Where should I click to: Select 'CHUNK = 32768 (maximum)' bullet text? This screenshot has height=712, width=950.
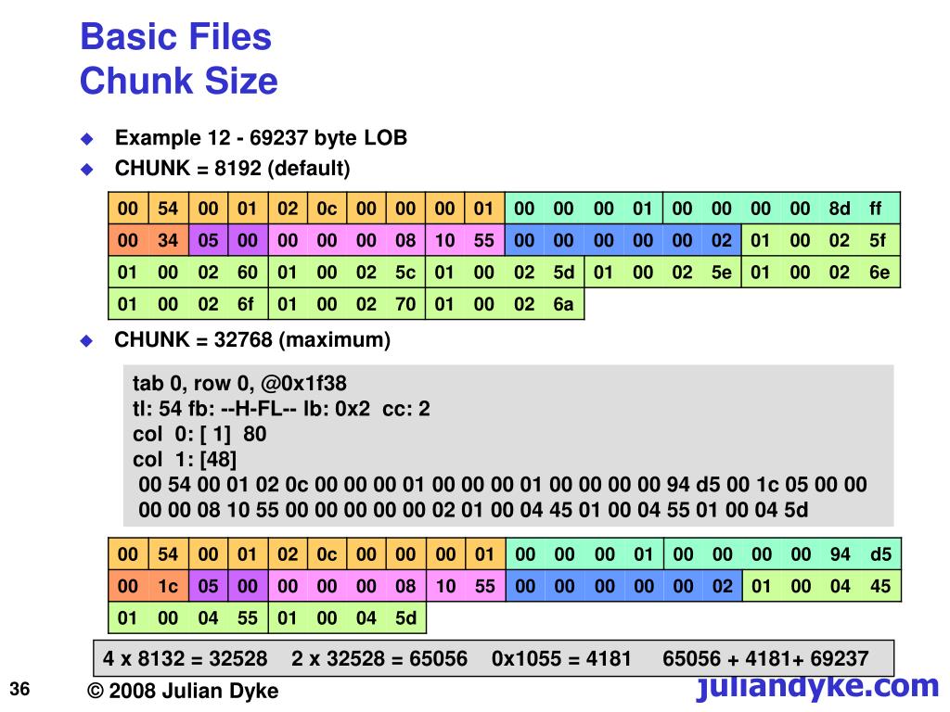(x=252, y=339)
